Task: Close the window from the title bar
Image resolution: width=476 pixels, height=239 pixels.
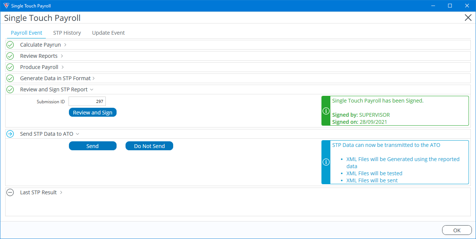Action: [x=467, y=6]
